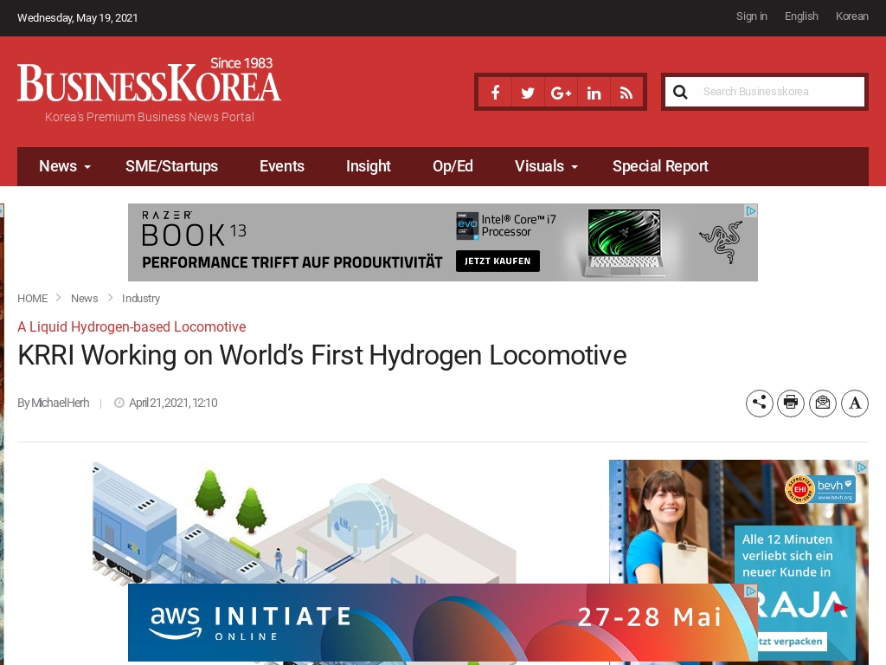The image size is (886, 665).
Task: Switch language to English
Action: [801, 16]
